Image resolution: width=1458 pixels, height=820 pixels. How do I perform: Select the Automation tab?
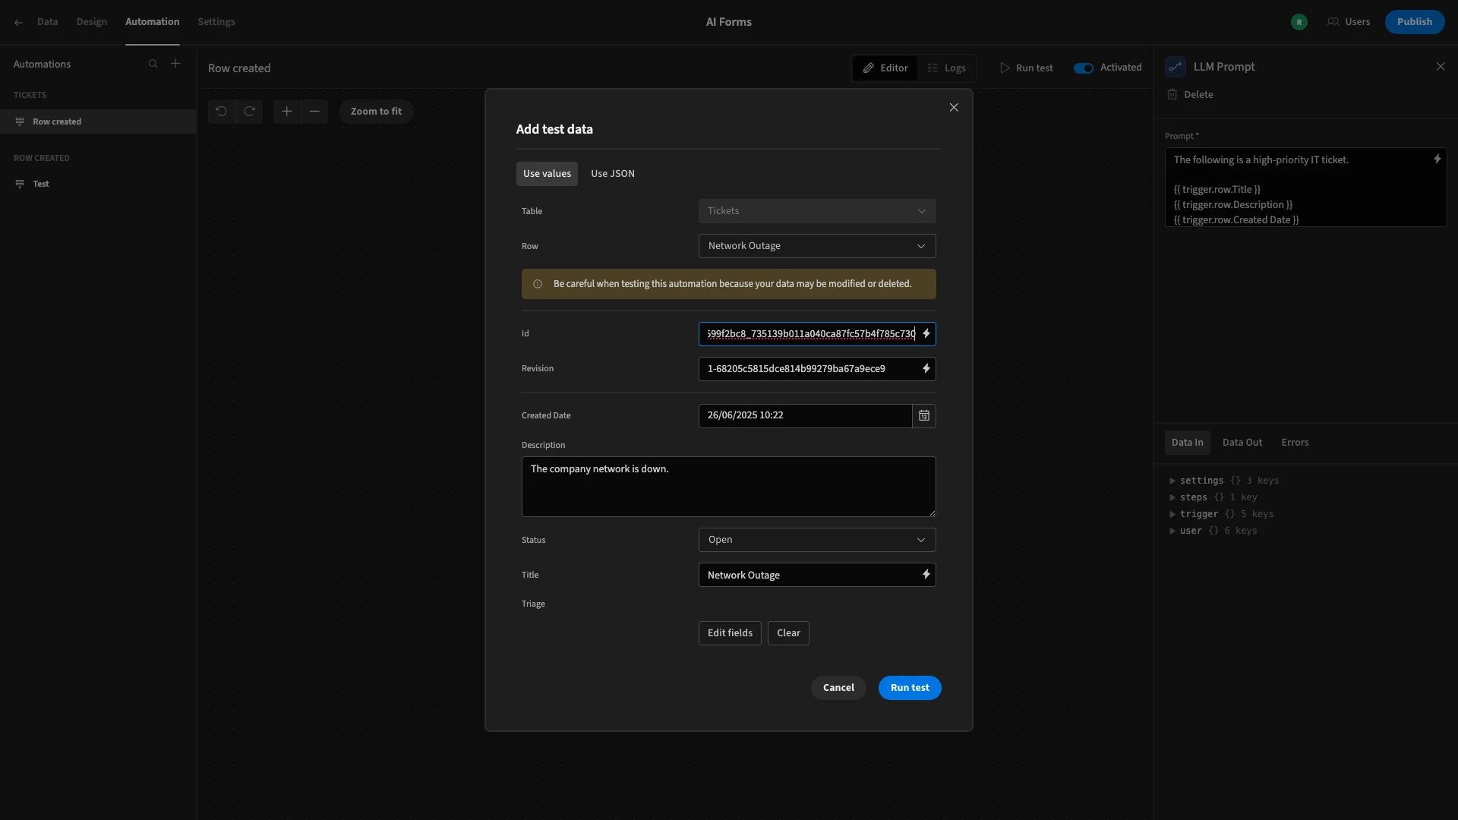pos(153,22)
